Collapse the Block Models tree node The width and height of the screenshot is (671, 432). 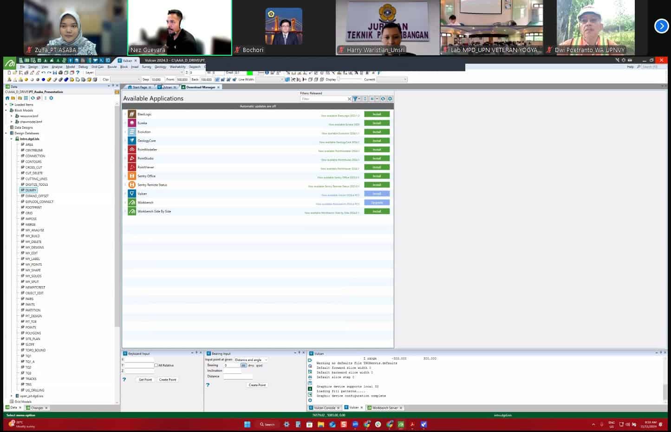(x=6, y=111)
